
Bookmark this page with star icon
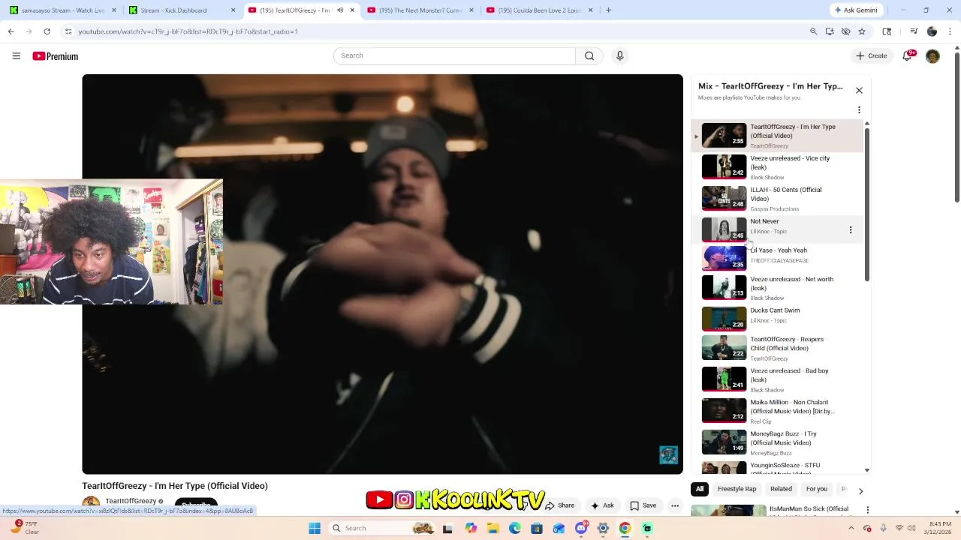click(x=862, y=31)
